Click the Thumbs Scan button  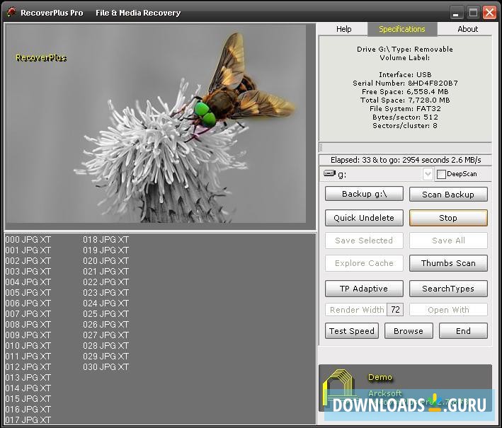448,263
